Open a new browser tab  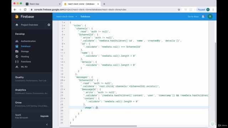click(104, 4)
